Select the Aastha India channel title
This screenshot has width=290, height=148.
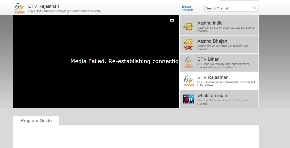coord(210,23)
